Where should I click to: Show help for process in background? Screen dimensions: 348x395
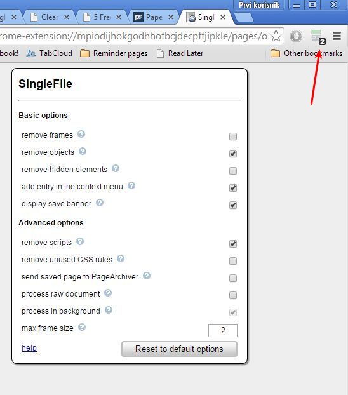pos(109,310)
